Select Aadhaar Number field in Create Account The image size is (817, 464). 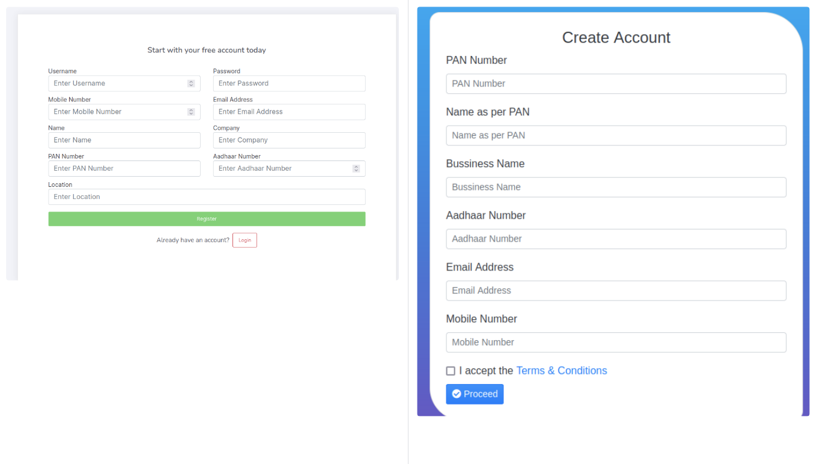616,239
